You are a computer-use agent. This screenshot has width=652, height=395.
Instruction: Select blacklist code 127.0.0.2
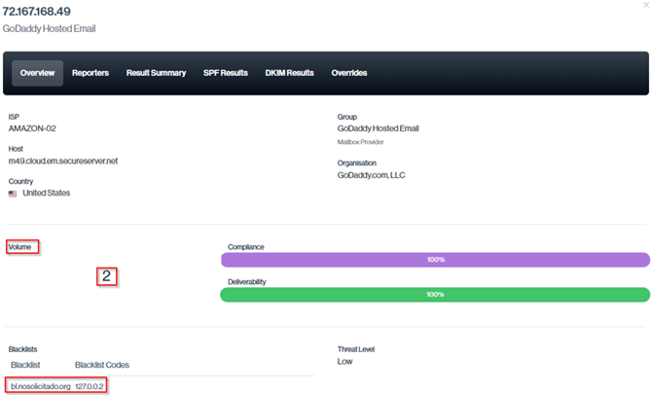(90, 386)
